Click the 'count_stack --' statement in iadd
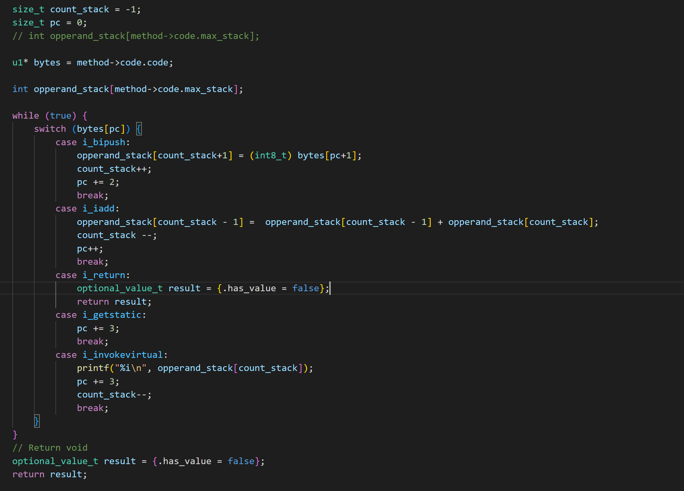 [x=116, y=235]
